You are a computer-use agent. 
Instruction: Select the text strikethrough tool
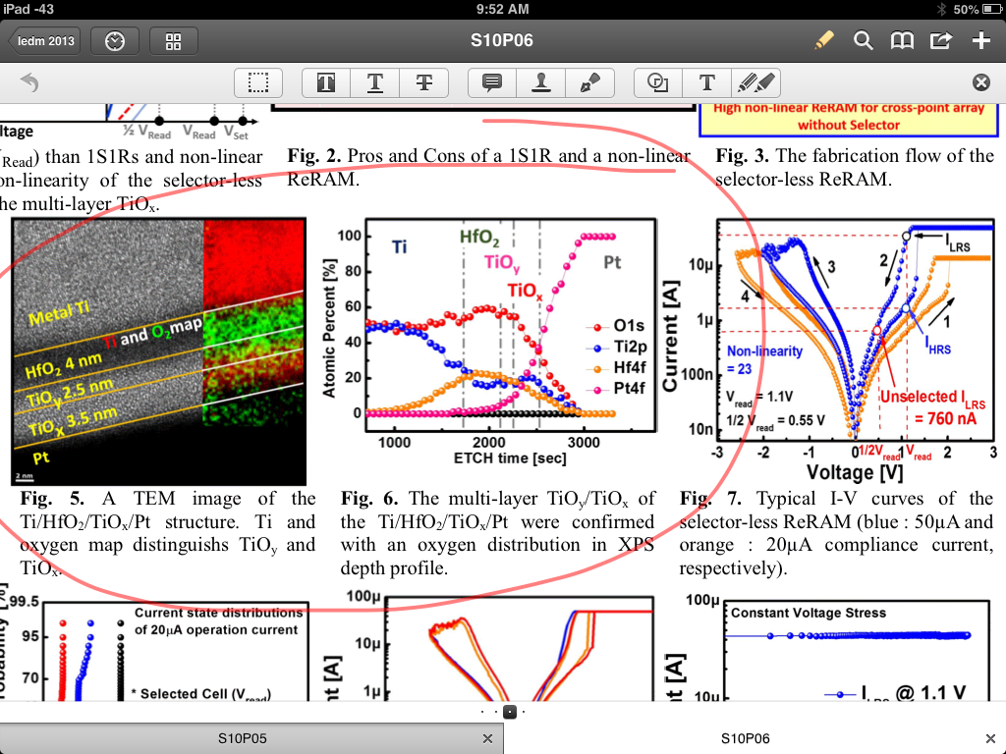click(x=424, y=83)
